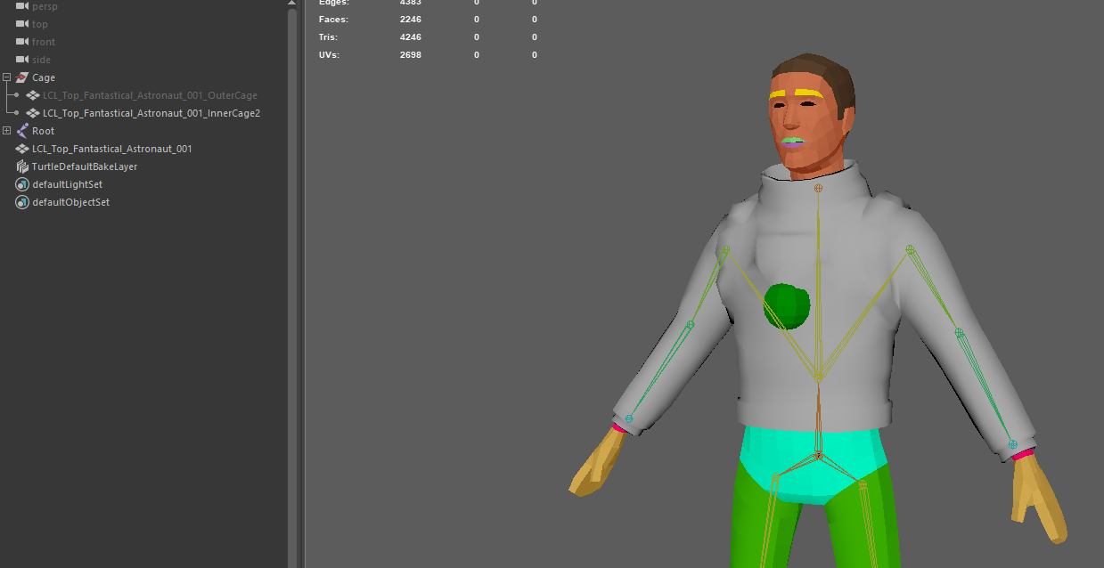Select the green sphere on the chest

coord(787,307)
